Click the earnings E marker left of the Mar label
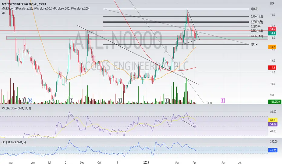Viewport: 282px width, 166px height. click(166, 101)
